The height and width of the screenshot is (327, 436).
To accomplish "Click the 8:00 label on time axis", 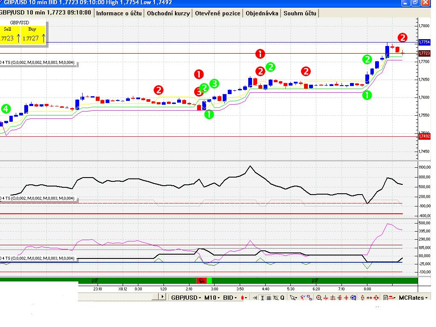I will click(x=367, y=289).
